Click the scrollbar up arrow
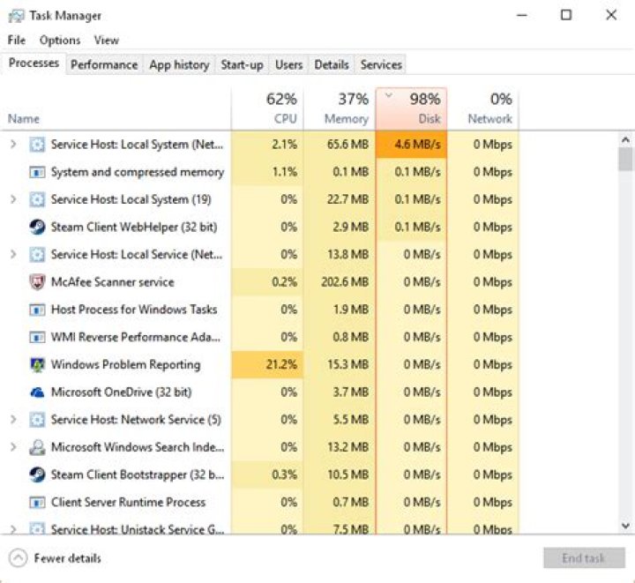Screen dimensions: 635x583 [x=625, y=140]
